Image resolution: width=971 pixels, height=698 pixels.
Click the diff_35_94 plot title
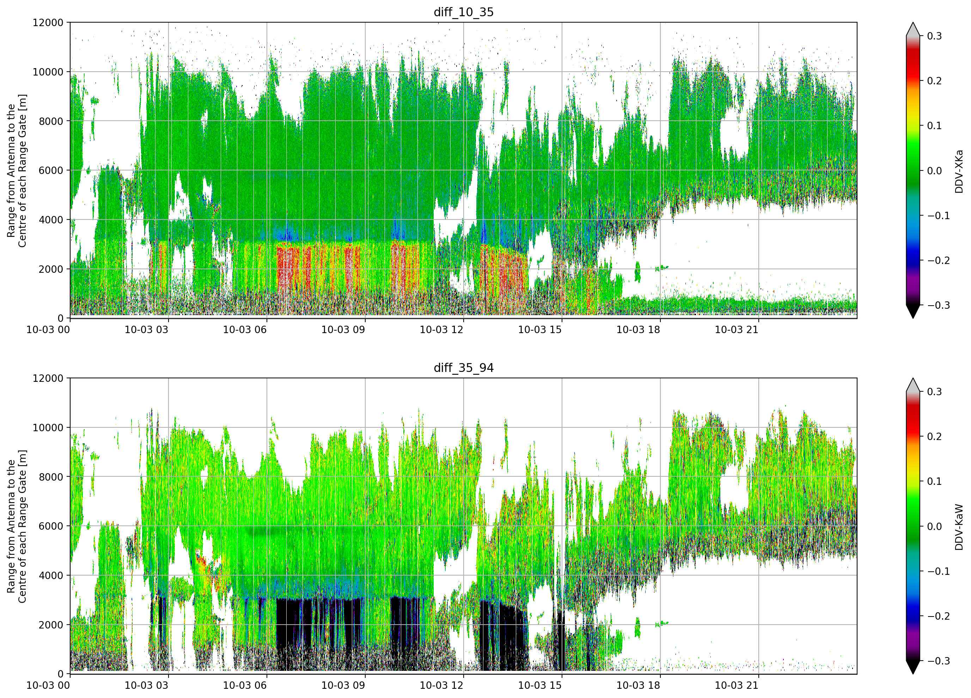point(464,368)
